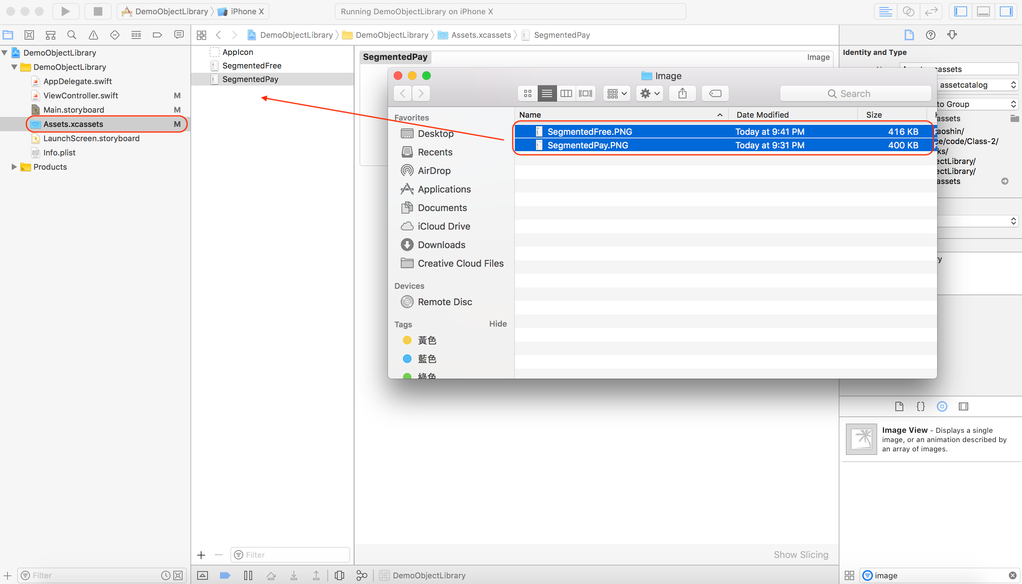Open Assets.xcassets in the jump bar
This screenshot has height=584, width=1022.
tap(480, 35)
